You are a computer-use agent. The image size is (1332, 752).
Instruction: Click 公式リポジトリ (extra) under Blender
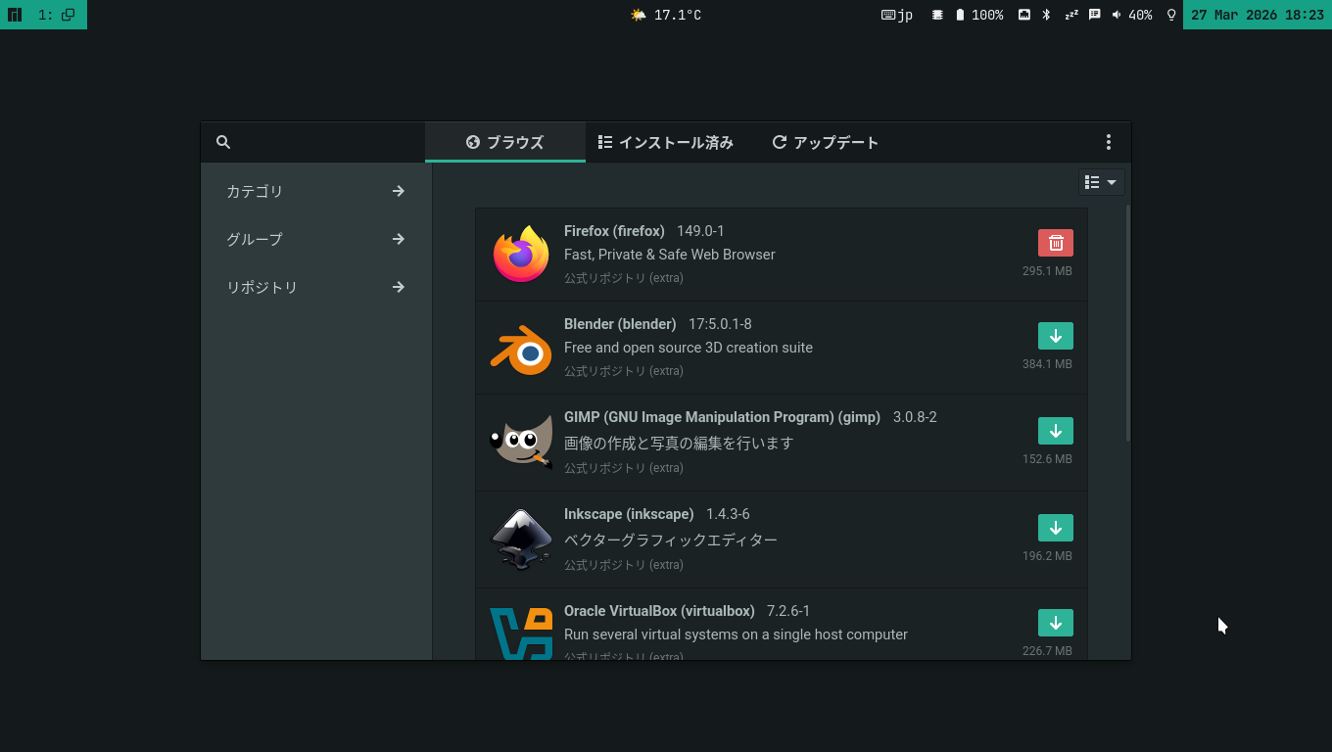pos(624,371)
